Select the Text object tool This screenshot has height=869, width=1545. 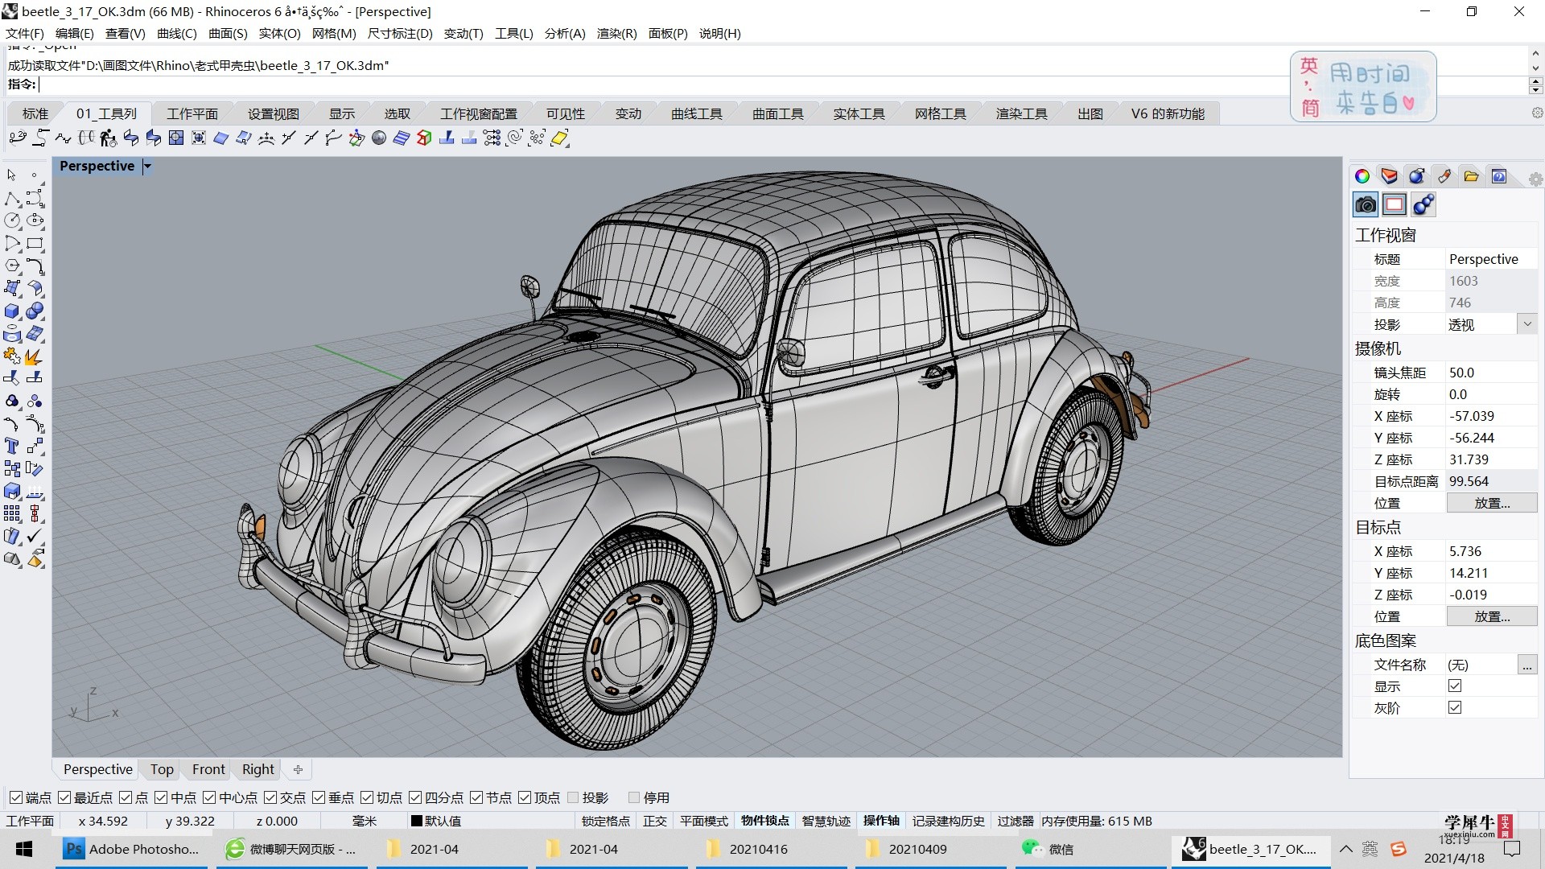pyautogui.click(x=12, y=447)
